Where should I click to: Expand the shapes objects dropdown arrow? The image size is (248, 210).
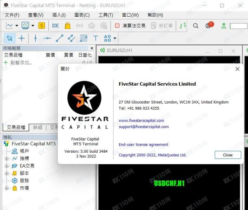pos(115,38)
